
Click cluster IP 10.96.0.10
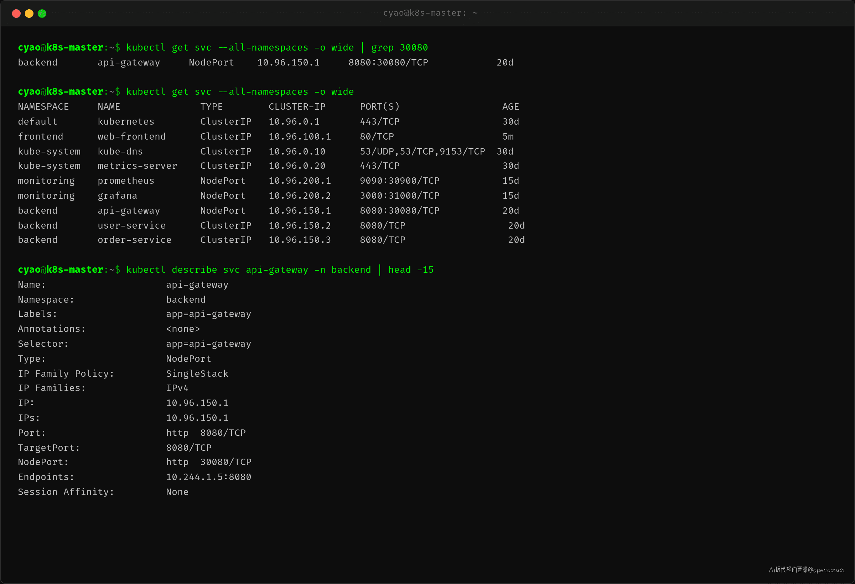(297, 151)
